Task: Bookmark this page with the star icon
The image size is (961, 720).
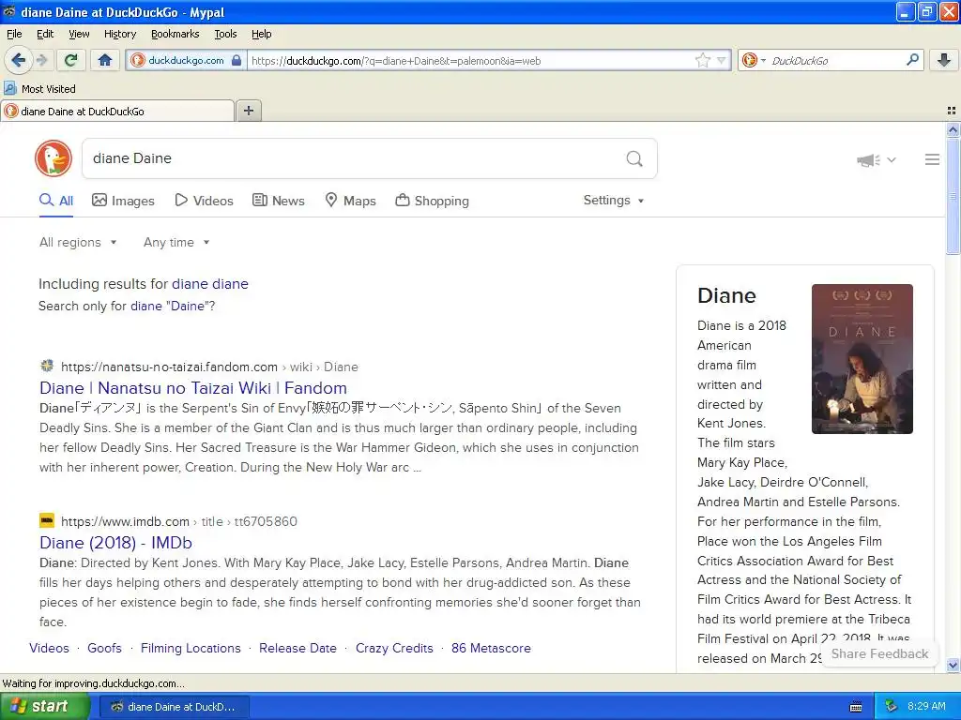Action: pos(702,60)
